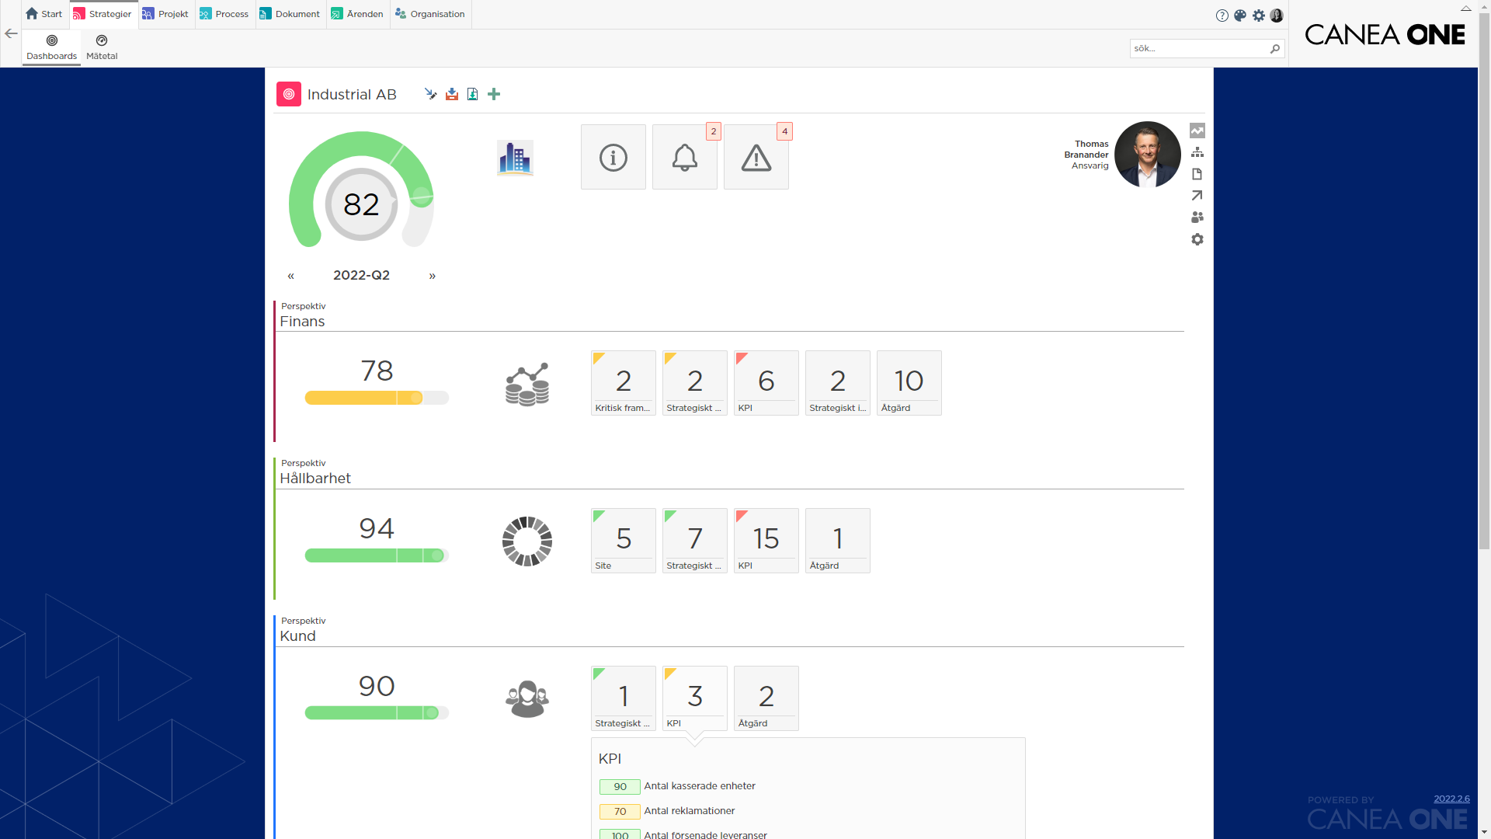Advance to next quarter with the right chevron
This screenshot has width=1491, height=839.
pyautogui.click(x=433, y=275)
